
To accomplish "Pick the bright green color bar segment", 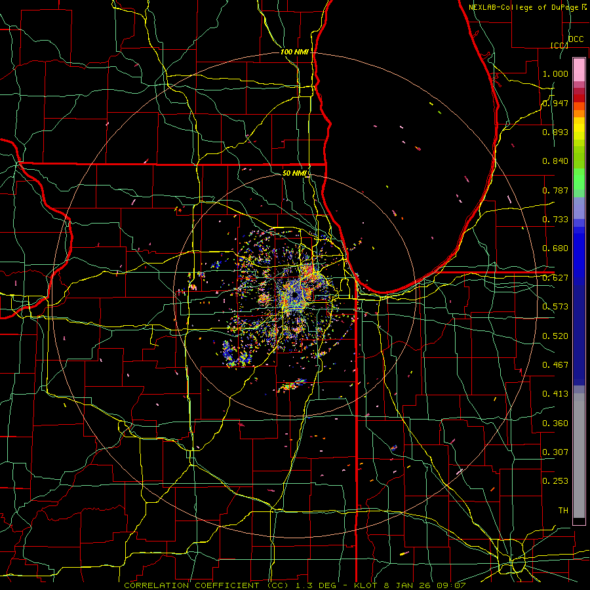I will (579, 179).
